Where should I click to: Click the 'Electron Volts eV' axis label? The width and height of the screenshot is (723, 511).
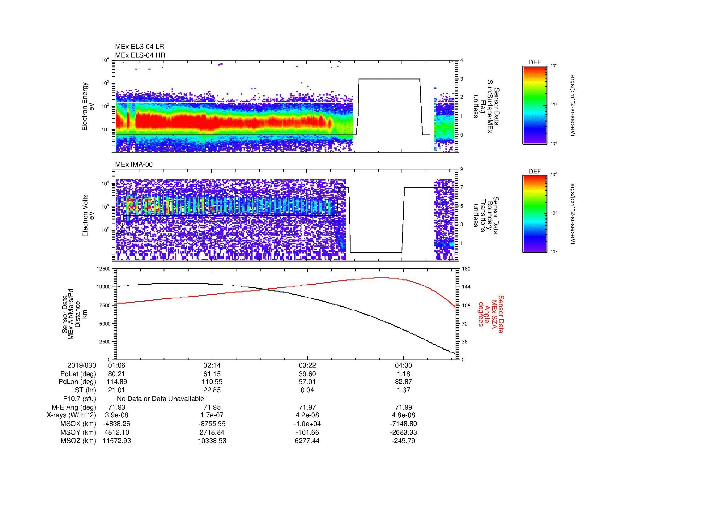(x=88, y=215)
